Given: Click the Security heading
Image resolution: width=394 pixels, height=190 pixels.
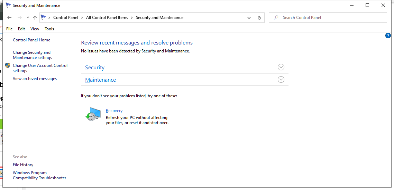Looking at the screenshot, I should [x=95, y=67].
